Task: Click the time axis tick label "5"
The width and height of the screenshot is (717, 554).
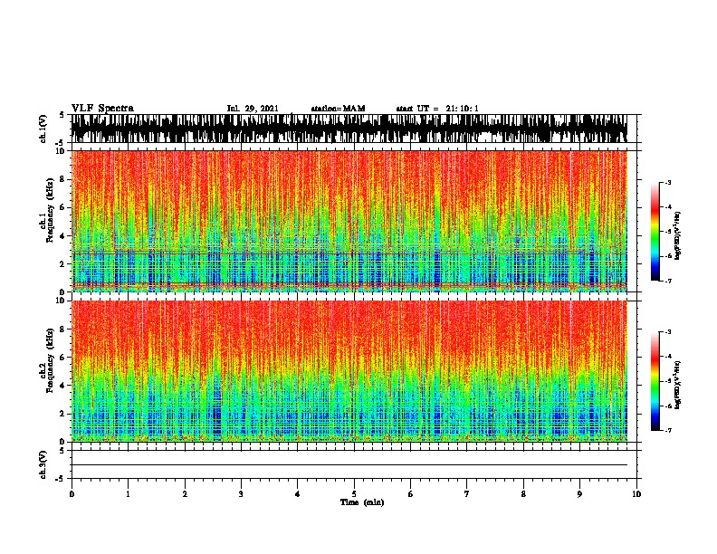Action: [x=354, y=494]
